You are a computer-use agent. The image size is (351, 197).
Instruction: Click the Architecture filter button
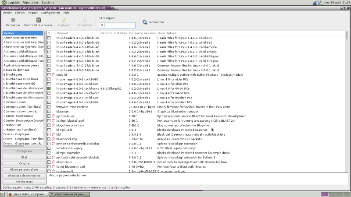coord(24,182)
